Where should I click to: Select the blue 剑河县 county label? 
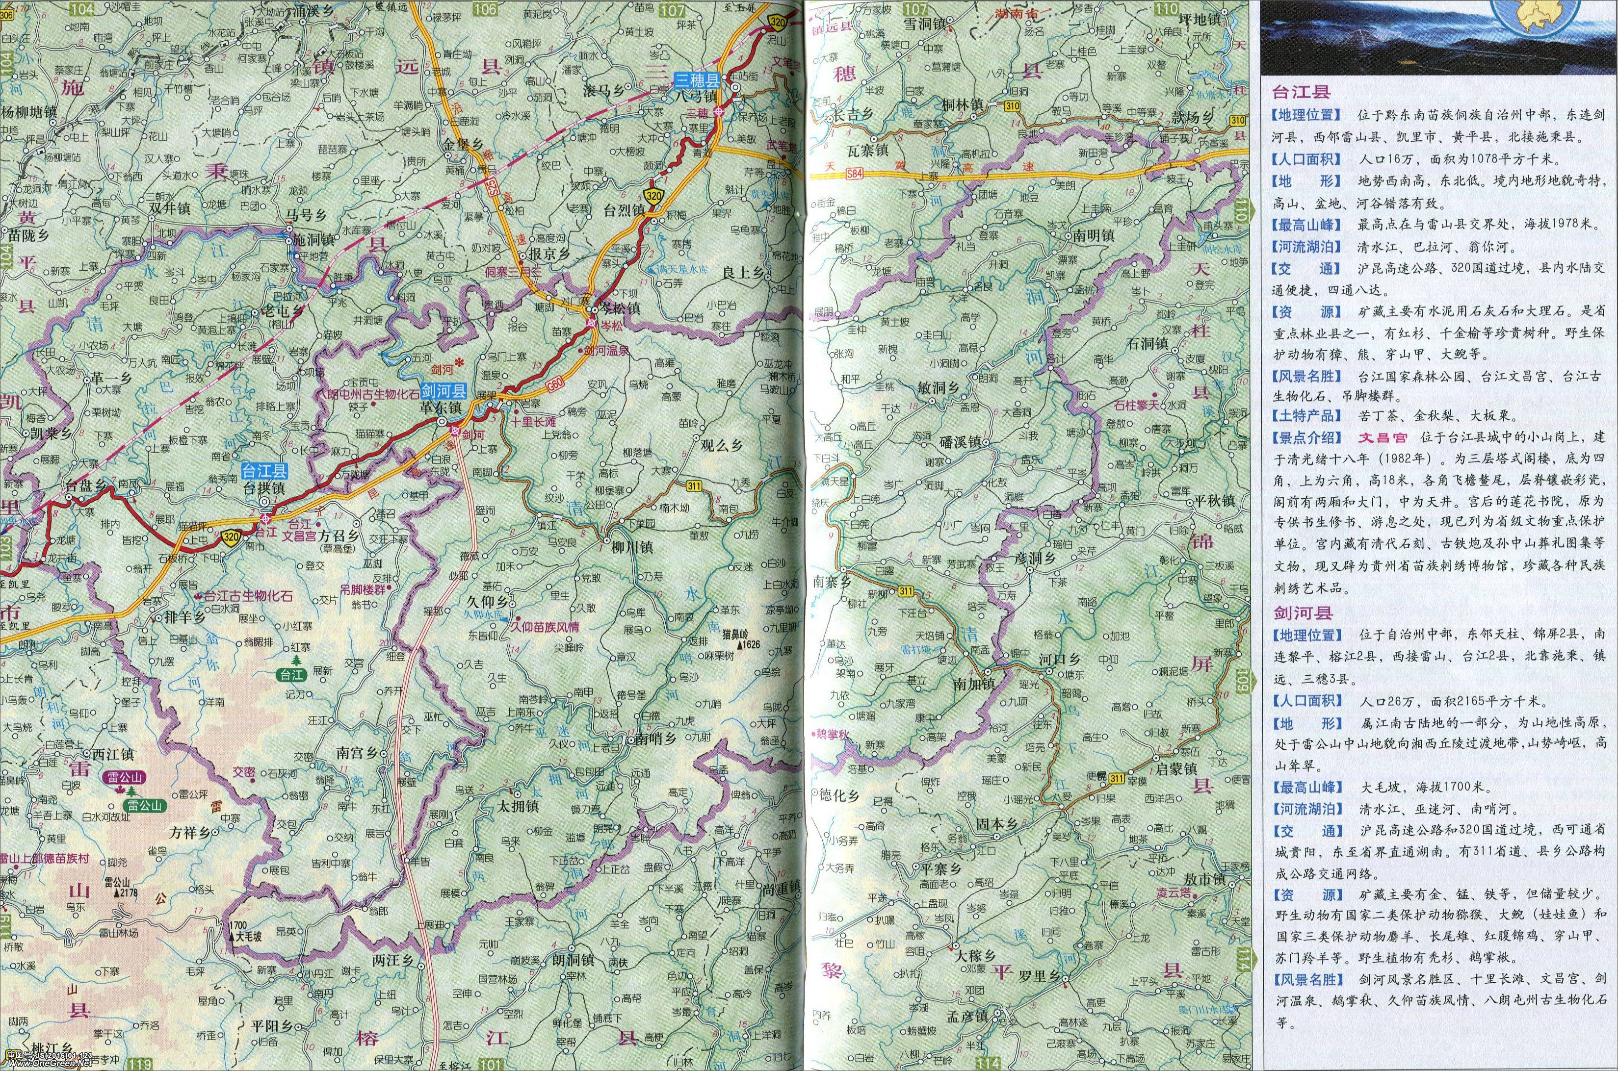[x=444, y=391]
